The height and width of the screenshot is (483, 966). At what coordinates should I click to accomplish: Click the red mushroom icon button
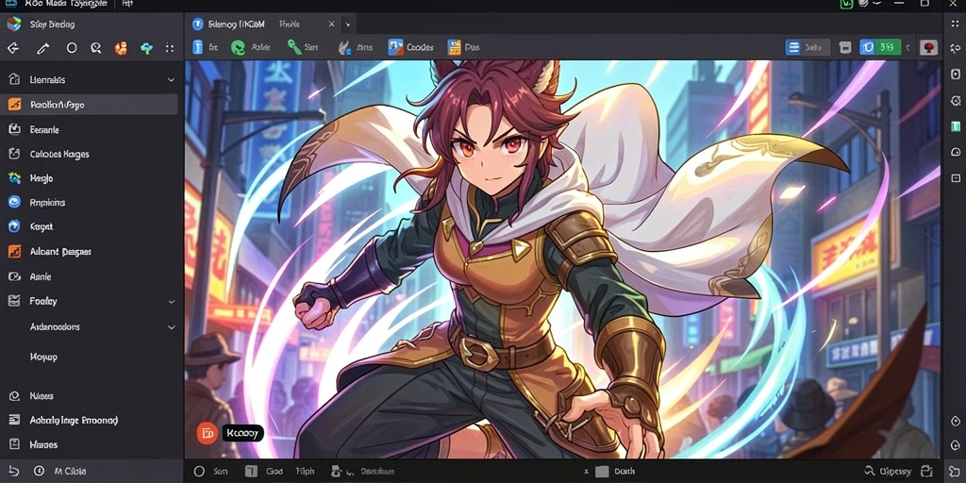tap(928, 47)
